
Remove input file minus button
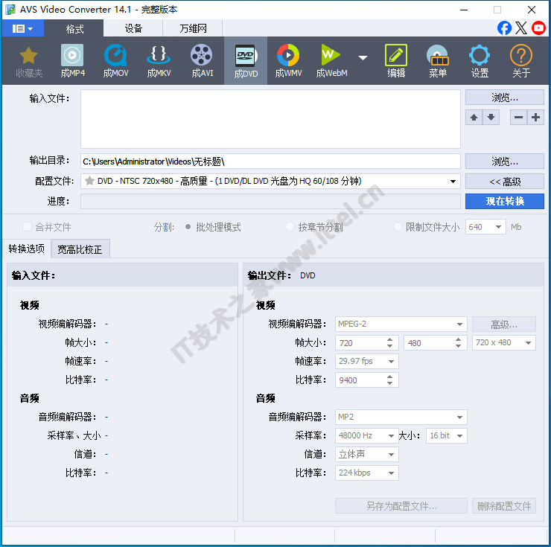518,118
